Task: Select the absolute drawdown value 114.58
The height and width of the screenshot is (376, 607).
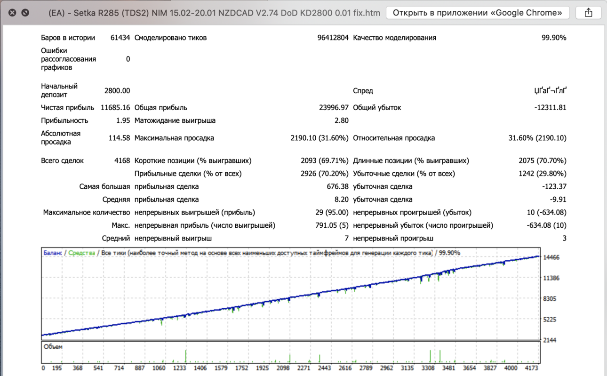Action: tap(119, 138)
